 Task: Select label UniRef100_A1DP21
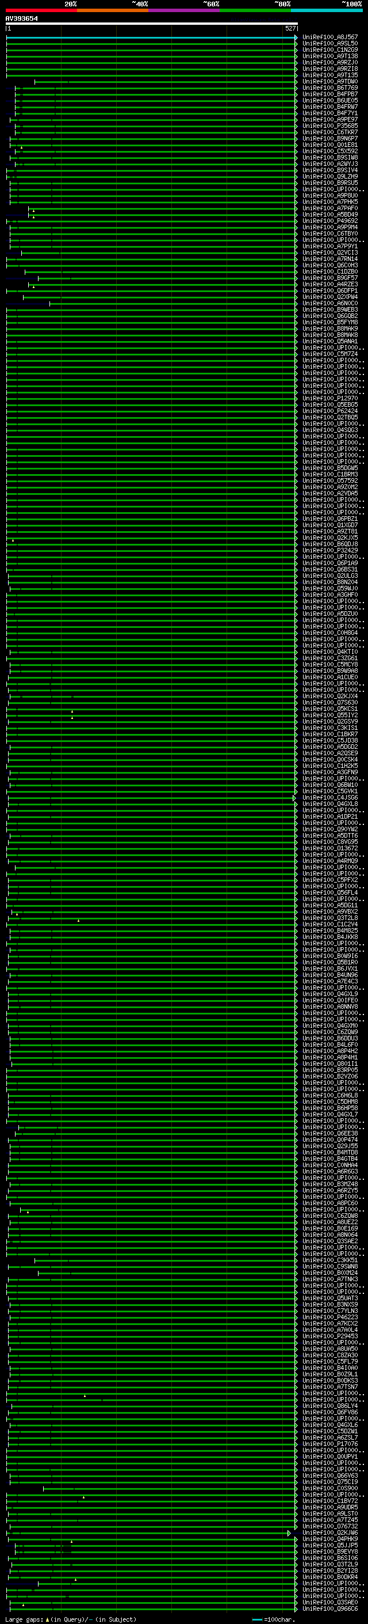(x=330, y=816)
